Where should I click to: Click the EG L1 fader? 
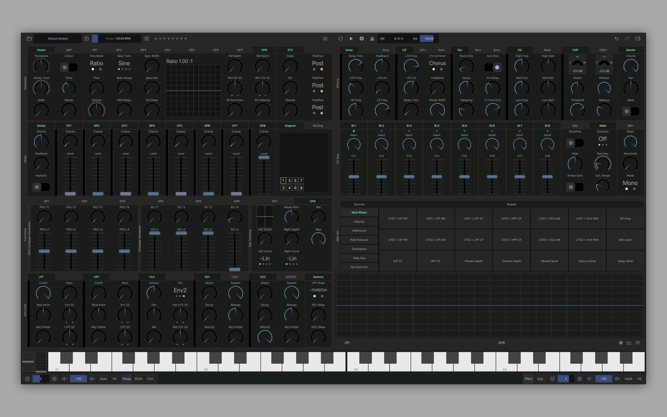154,233
